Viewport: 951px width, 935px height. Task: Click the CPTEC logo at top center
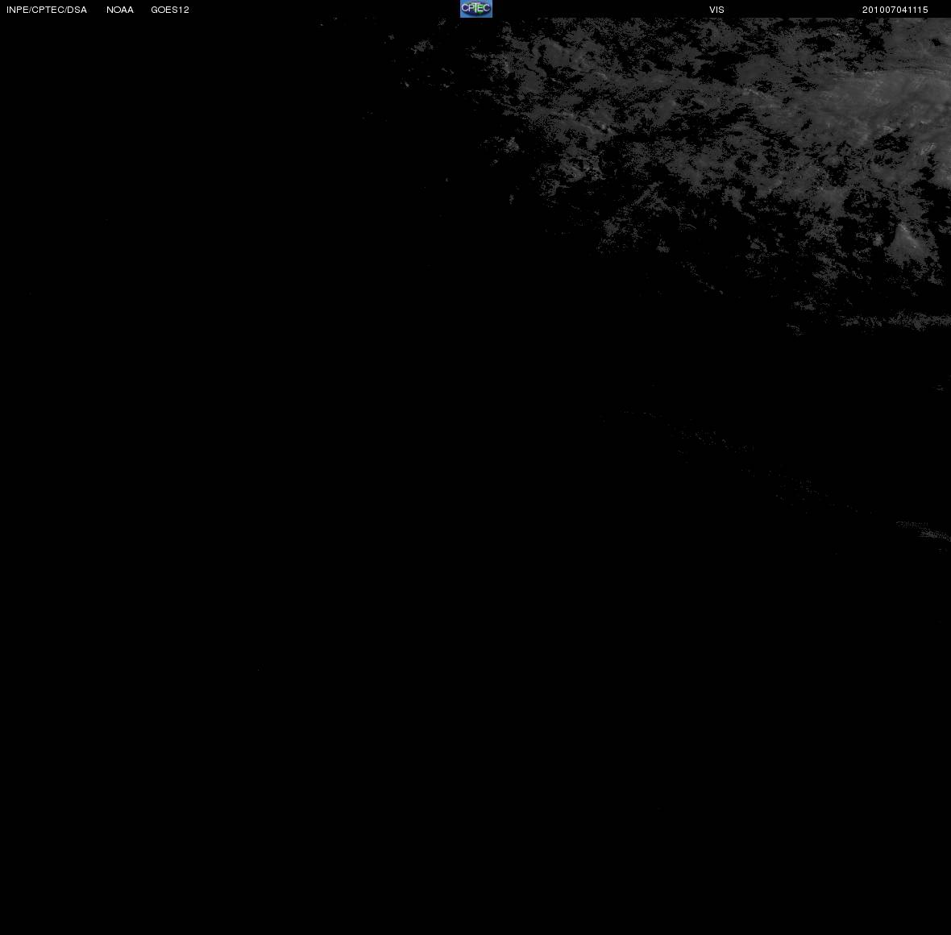coord(476,9)
